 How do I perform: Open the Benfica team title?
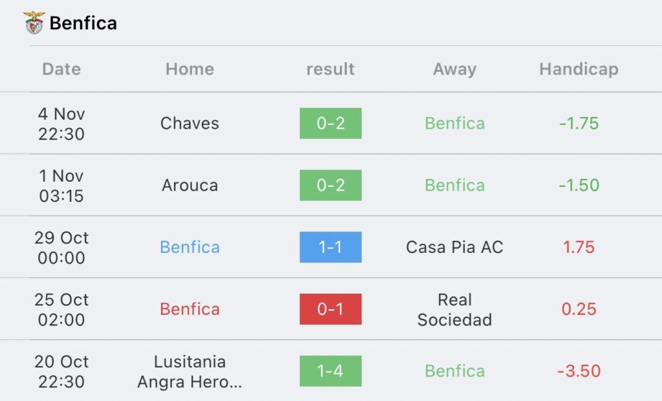click(83, 23)
